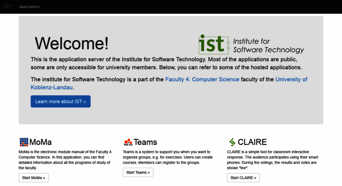This screenshot has height=186, width=342.
Task: Click paragraph starting 'This is the application server'
Action: (166, 63)
